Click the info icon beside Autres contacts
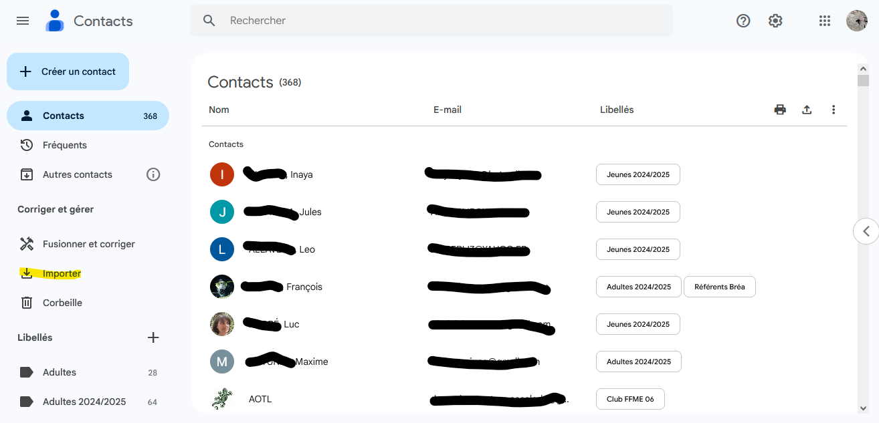The height and width of the screenshot is (423, 879). click(153, 174)
